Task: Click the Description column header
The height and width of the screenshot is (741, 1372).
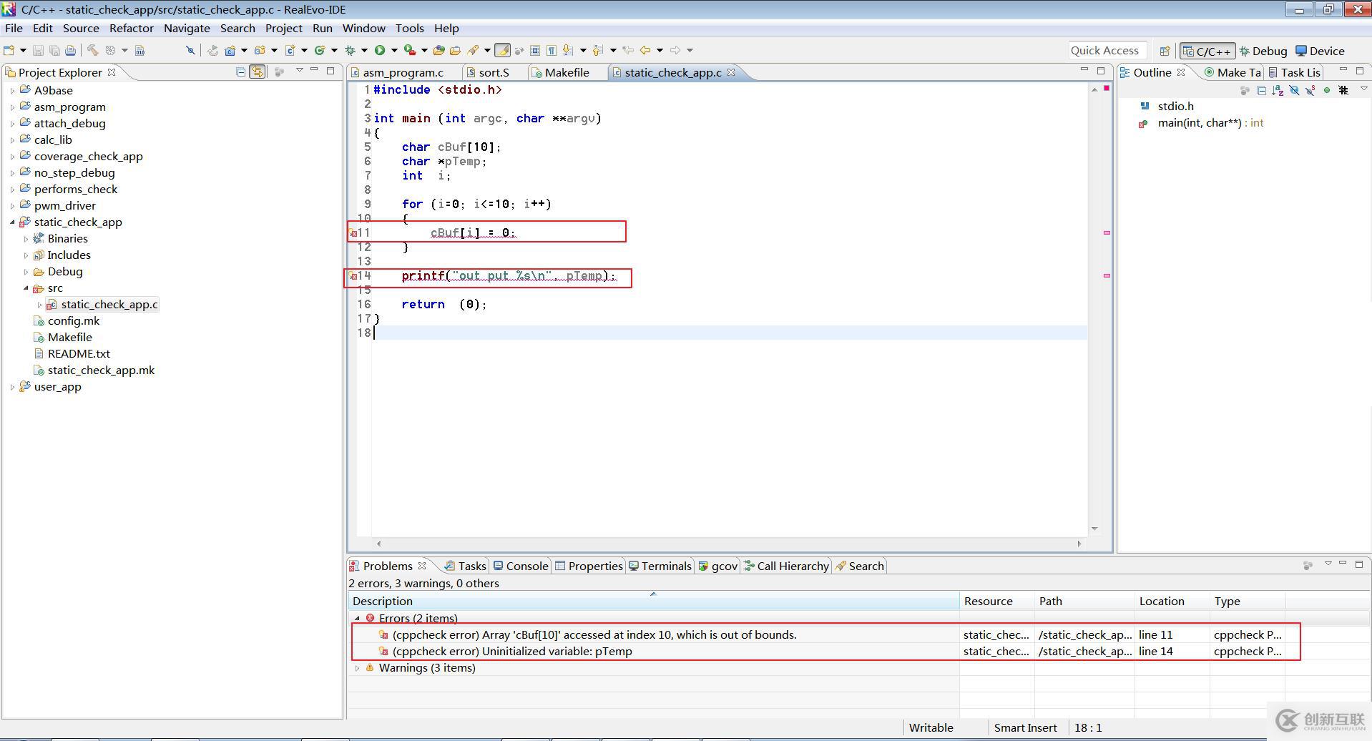Action: pyautogui.click(x=653, y=601)
